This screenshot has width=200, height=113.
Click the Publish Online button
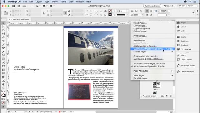152,6
